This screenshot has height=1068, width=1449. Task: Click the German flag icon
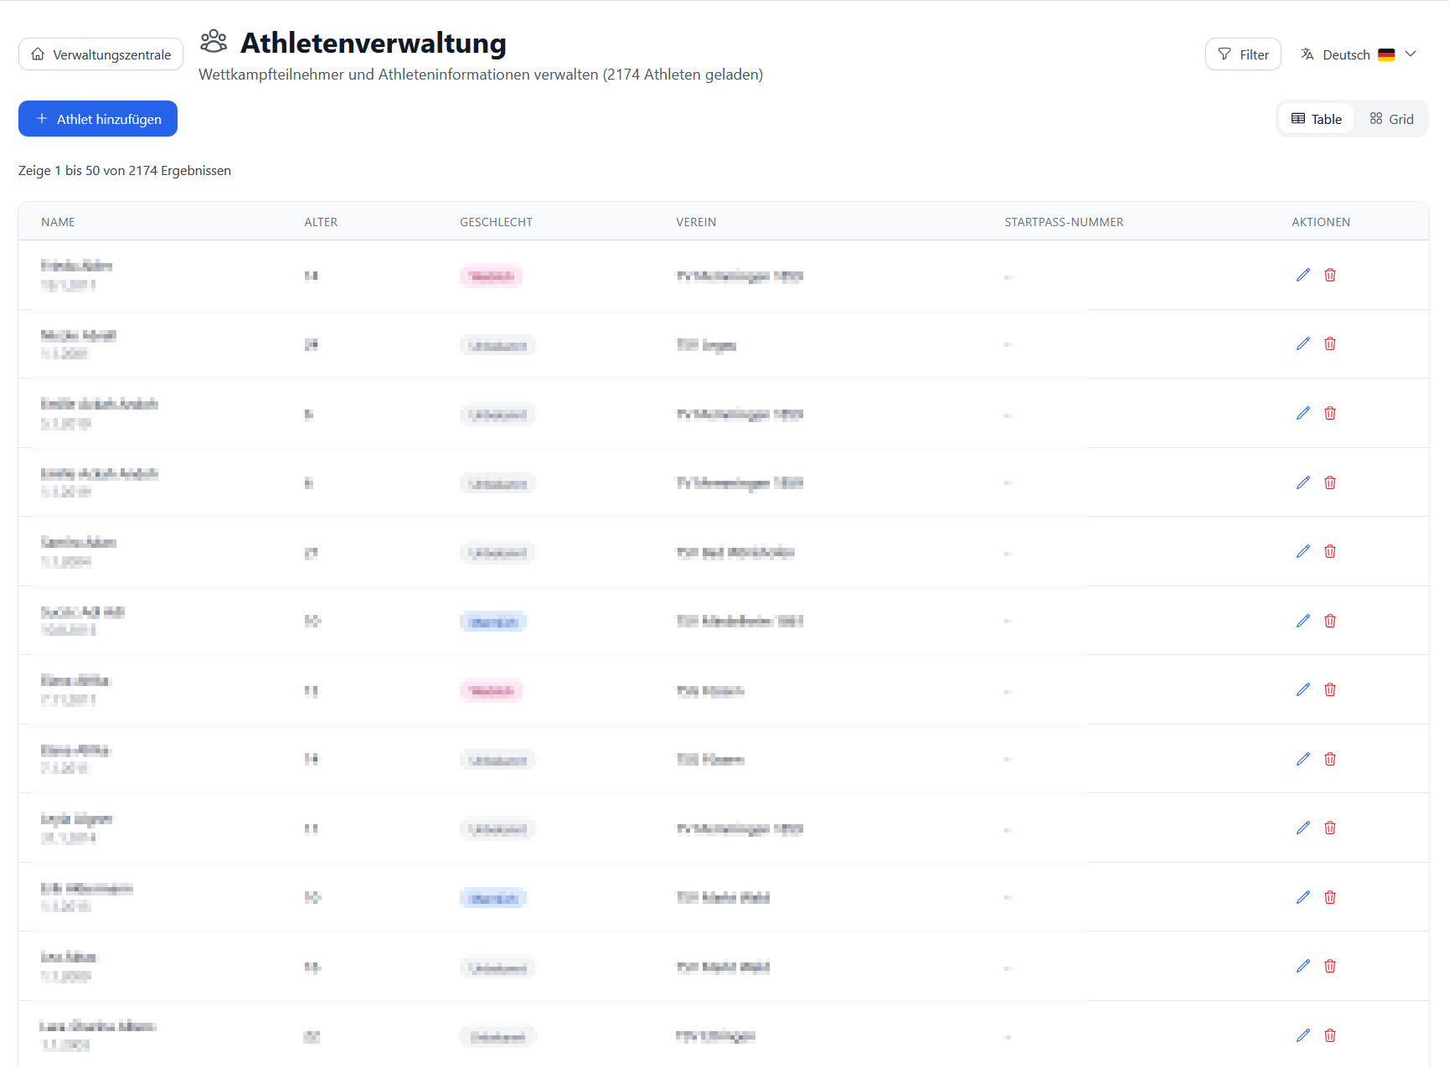pyautogui.click(x=1386, y=54)
